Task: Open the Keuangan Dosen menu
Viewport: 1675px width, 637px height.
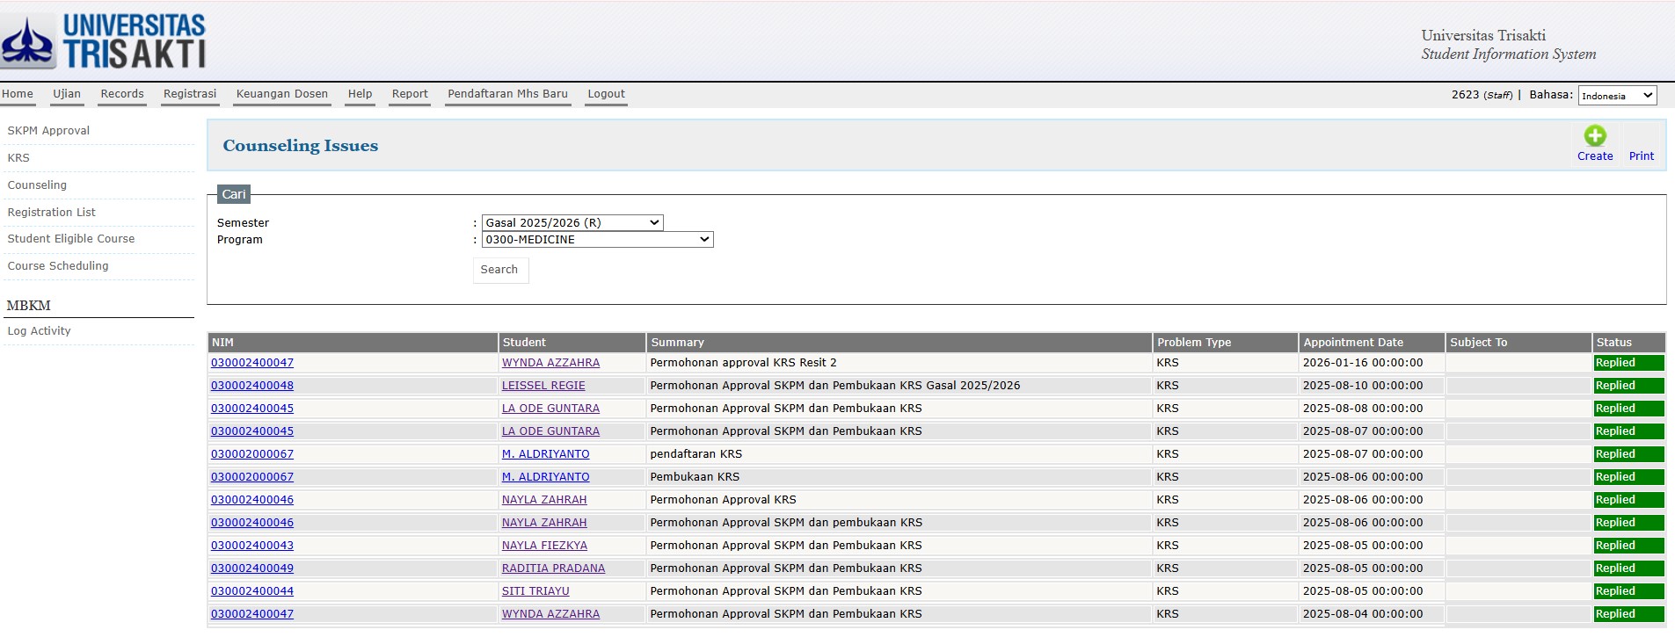Action: (x=281, y=94)
